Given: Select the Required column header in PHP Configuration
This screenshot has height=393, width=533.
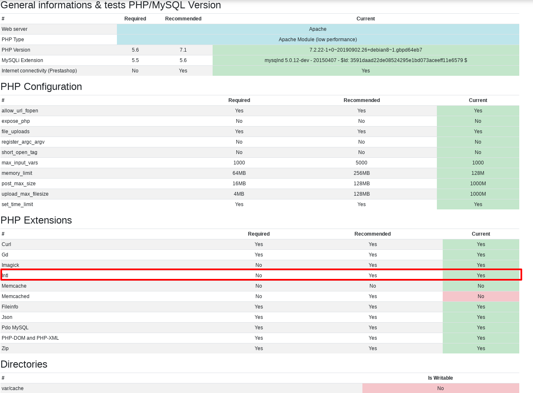Looking at the screenshot, I should click(x=239, y=100).
